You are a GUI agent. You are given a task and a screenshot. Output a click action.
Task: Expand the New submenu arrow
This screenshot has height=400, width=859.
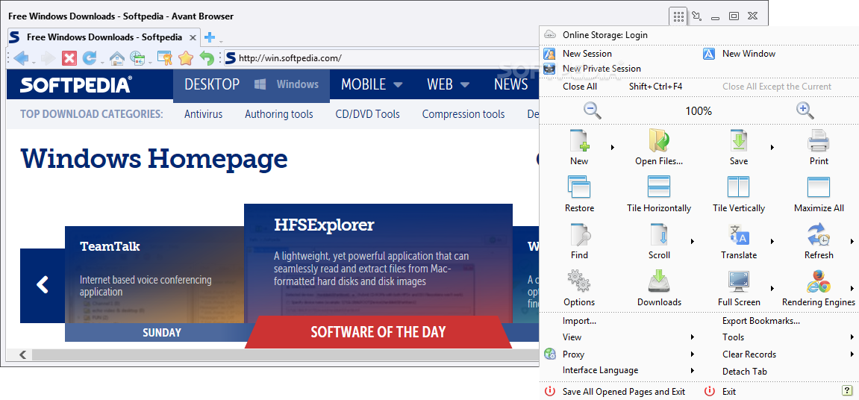coord(613,147)
